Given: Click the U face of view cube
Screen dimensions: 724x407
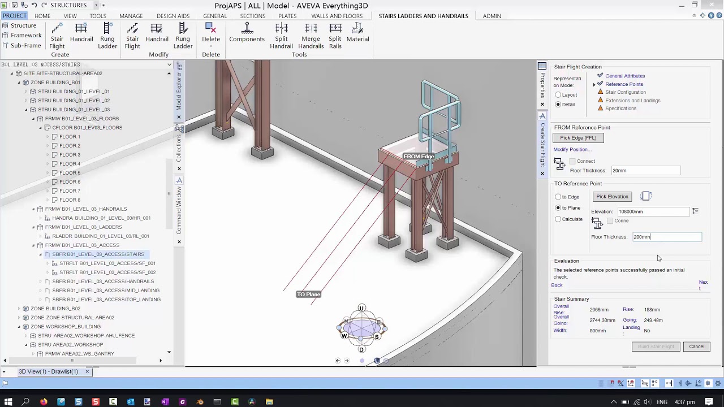Looking at the screenshot, I should (x=361, y=309).
